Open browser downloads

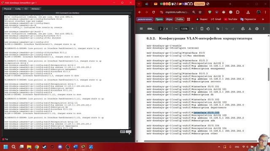pyautogui.click(x=248, y=12)
